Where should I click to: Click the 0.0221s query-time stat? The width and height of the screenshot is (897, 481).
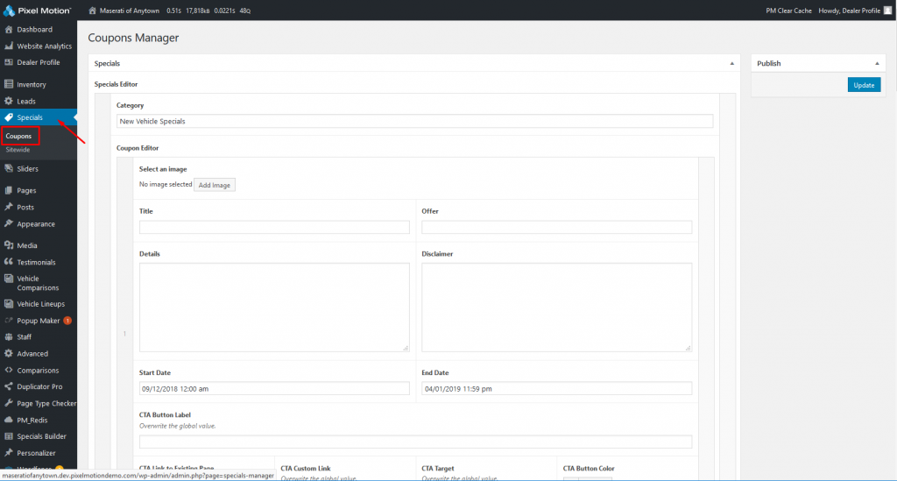pyautogui.click(x=225, y=11)
